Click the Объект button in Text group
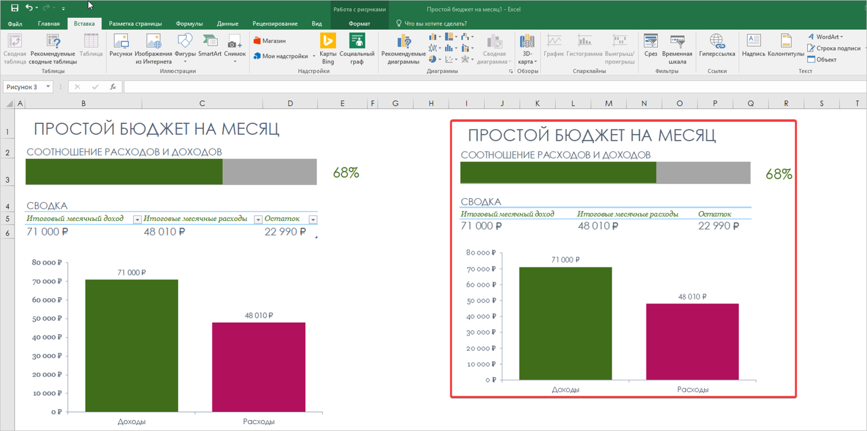This screenshot has height=431, width=867. (822, 60)
